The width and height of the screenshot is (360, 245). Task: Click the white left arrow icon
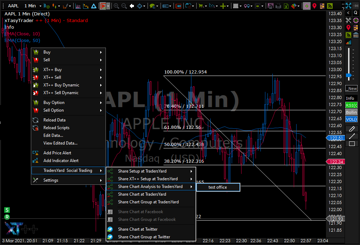(x=132, y=6)
